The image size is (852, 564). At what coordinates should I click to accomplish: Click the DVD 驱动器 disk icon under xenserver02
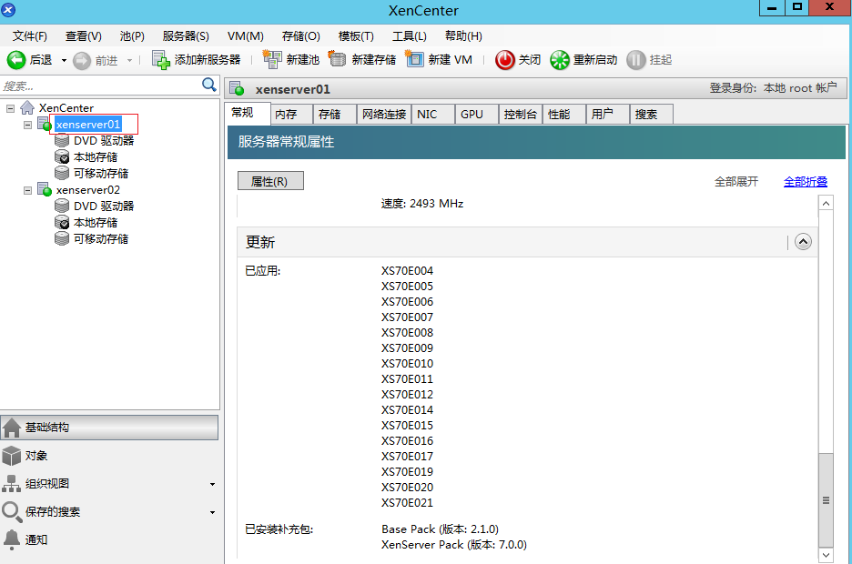tap(62, 206)
